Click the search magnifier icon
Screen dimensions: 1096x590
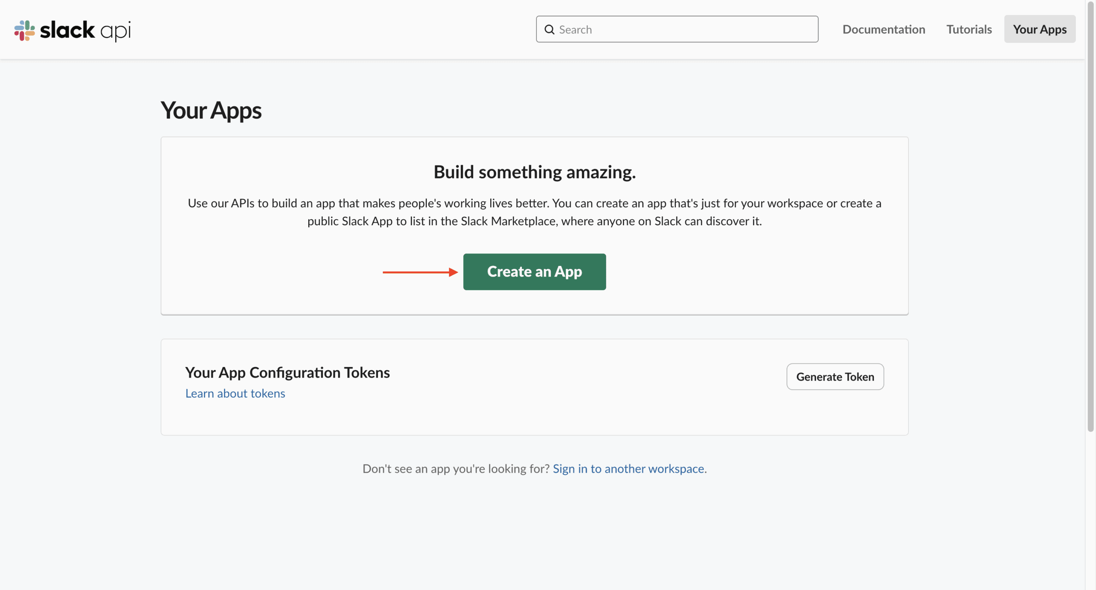549,30
